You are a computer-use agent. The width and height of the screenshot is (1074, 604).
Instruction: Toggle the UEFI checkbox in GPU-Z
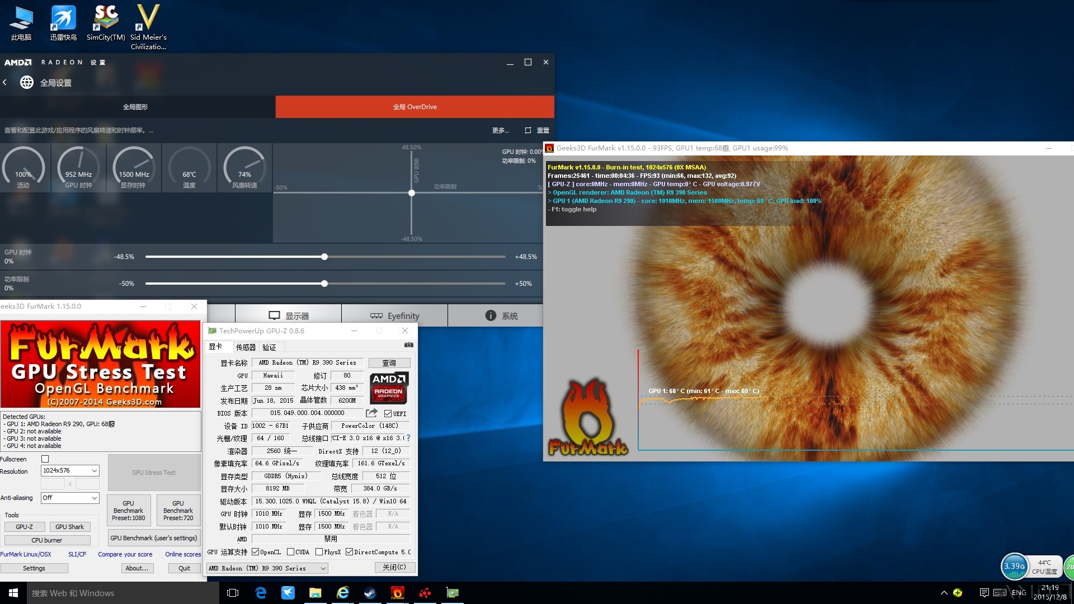388,413
